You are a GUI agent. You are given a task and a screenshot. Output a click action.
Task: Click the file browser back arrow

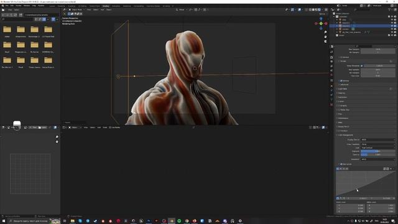tap(3, 15)
